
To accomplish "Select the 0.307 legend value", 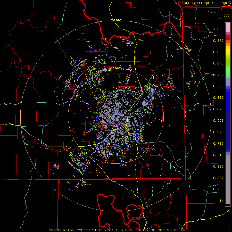I will [218, 178].
